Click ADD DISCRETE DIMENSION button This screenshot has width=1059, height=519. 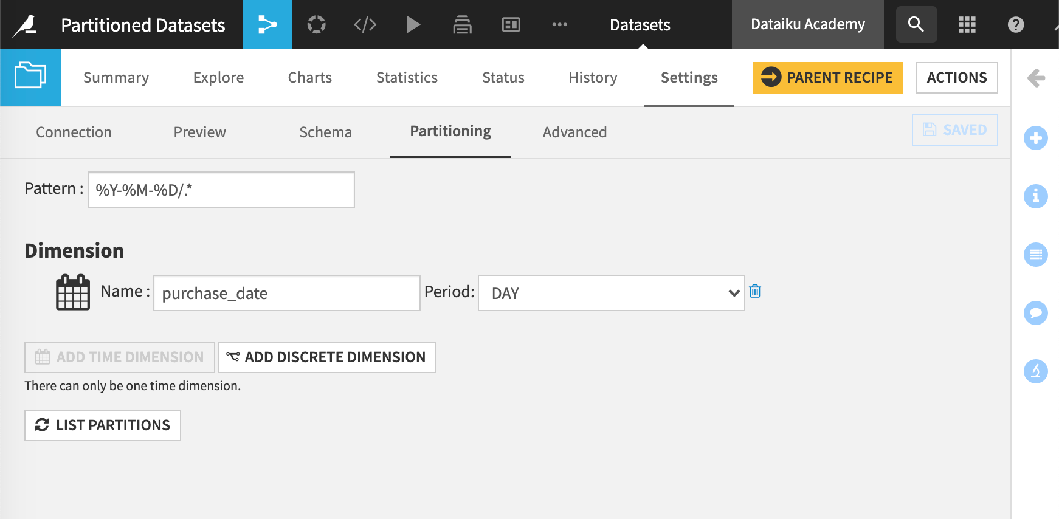tap(327, 357)
